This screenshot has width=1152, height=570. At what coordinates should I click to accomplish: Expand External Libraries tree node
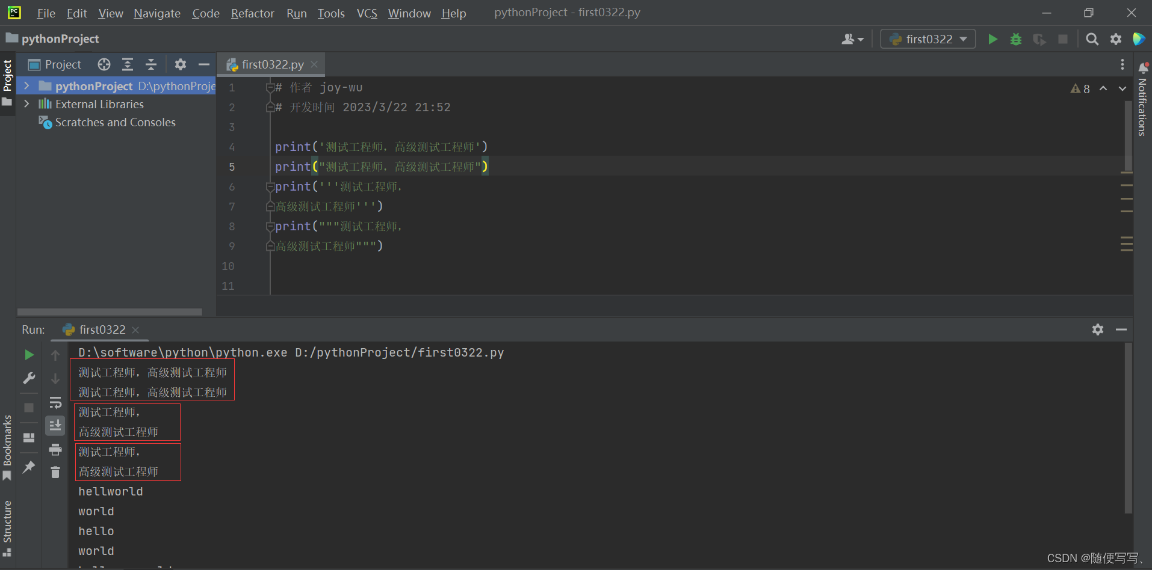click(26, 104)
